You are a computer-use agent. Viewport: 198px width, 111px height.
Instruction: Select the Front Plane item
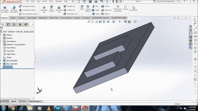(9, 48)
